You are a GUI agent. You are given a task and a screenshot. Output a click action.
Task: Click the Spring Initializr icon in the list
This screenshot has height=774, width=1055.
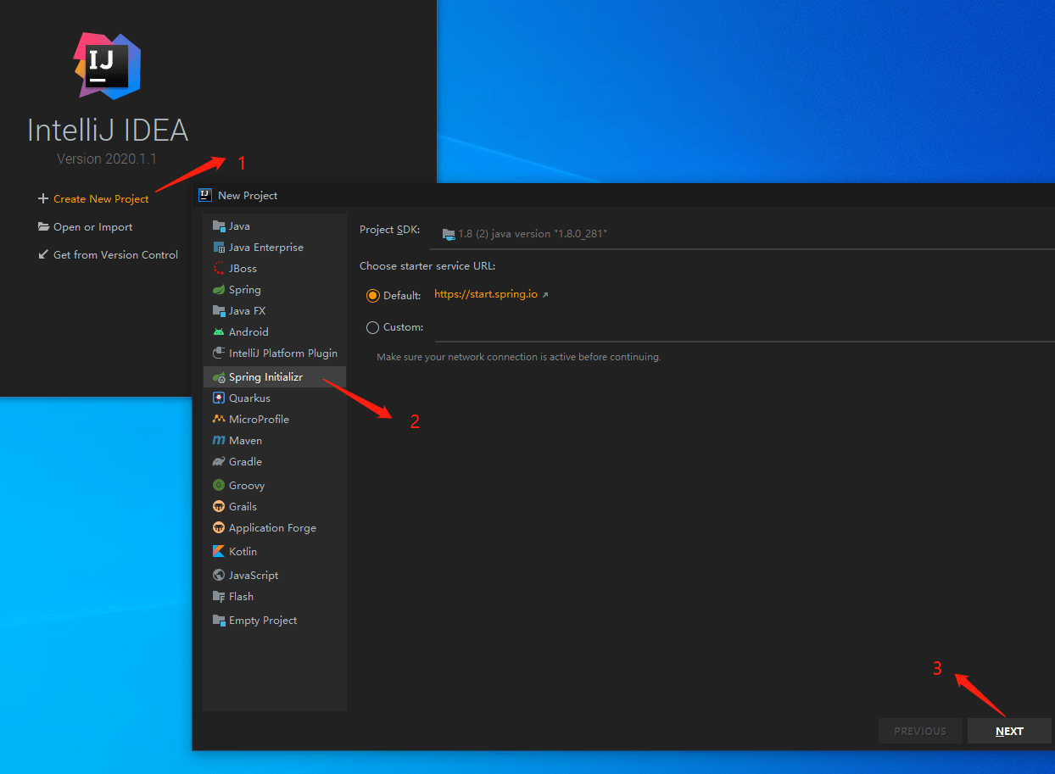click(219, 377)
